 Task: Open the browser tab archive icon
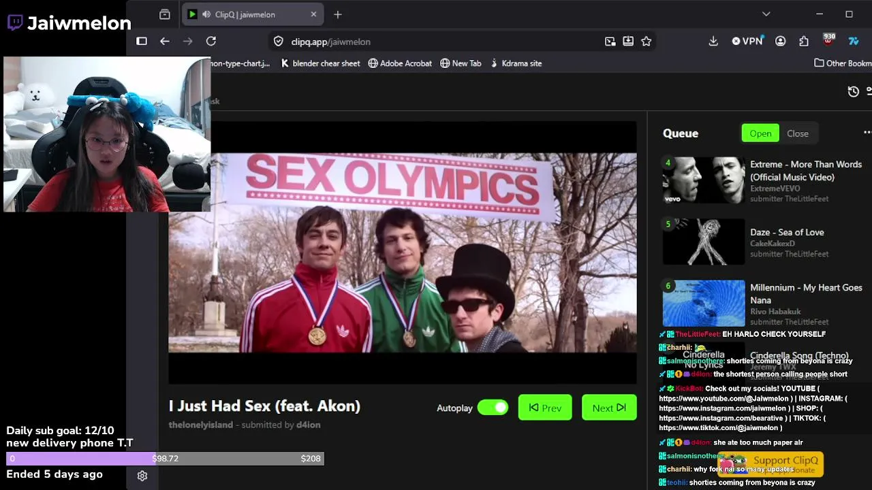(165, 14)
